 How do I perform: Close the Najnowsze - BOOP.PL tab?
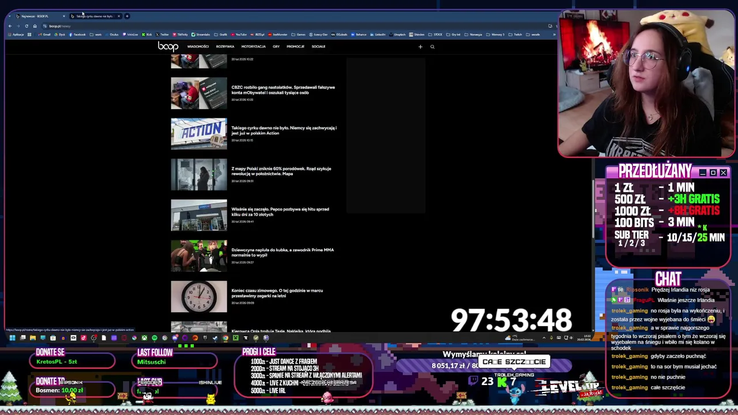click(x=64, y=16)
